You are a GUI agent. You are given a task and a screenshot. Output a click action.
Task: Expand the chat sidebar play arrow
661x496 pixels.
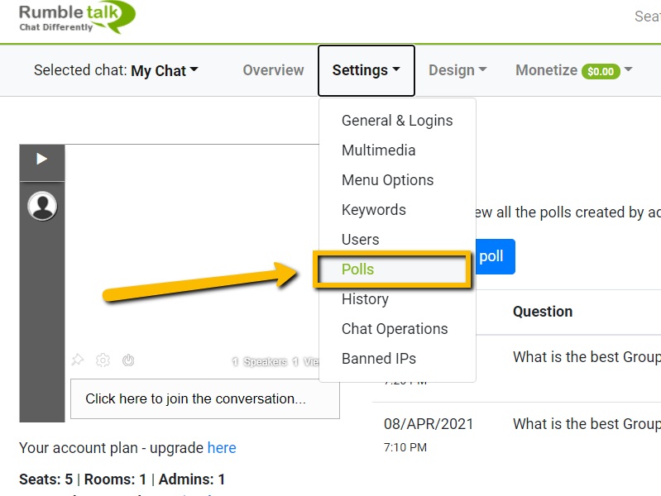42,160
